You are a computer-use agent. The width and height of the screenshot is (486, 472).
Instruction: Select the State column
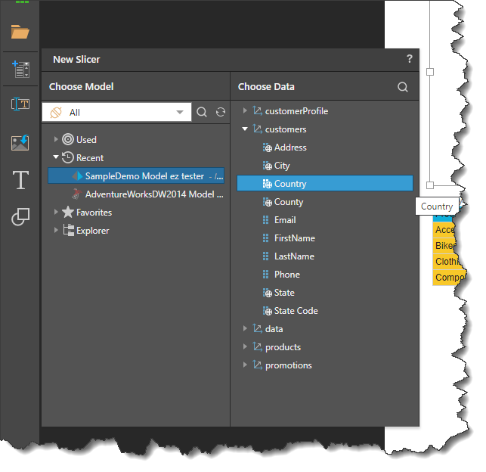pyautogui.click(x=284, y=293)
